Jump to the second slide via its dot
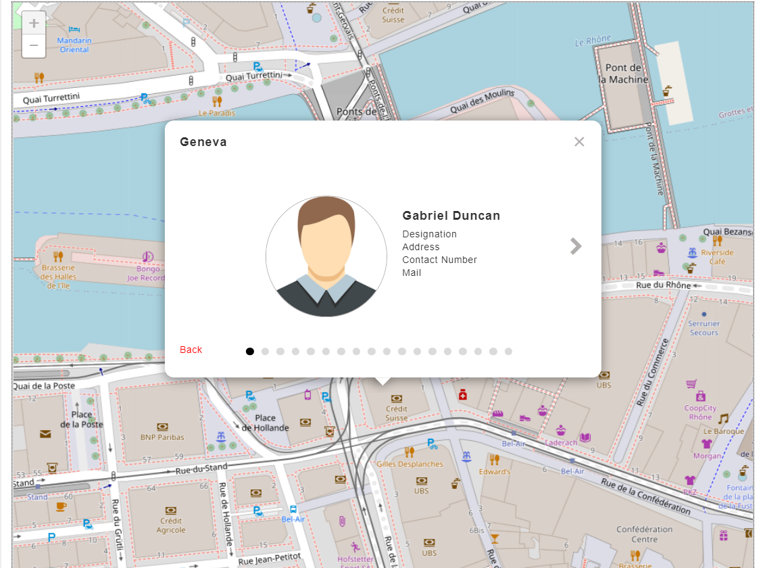Screen dimensions: 763x568 coord(265,351)
